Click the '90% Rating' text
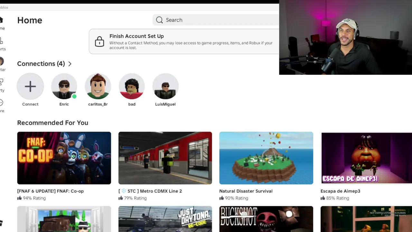The height and width of the screenshot is (232, 412). [237, 198]
